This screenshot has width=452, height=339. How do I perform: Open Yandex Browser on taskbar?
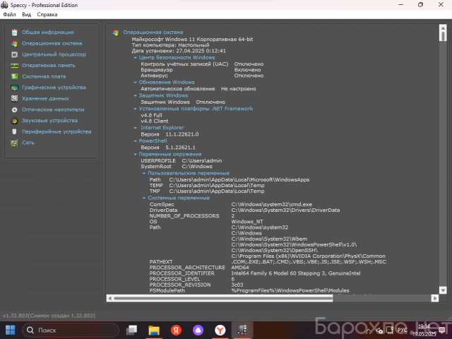220,330
